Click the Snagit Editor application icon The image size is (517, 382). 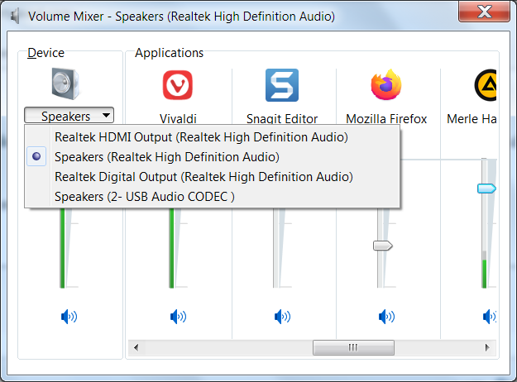click(x=282, y=85)
